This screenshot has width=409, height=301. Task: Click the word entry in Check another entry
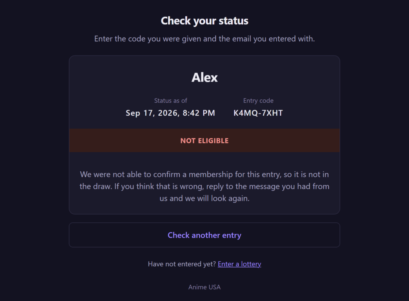(x=232, y=235)
